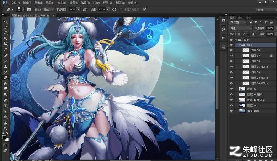Lock layer position
Viewport: 277px width, 161px height.
[x=248, y=34]
